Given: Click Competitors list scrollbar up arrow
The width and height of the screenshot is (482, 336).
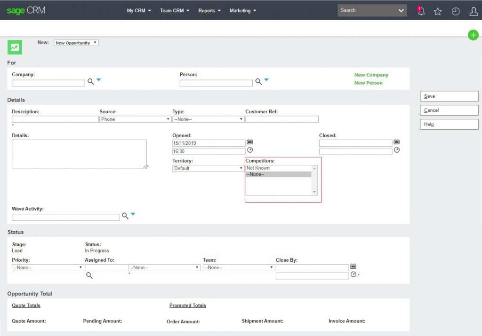Looking at the screenshot, I should (x=314, y=168).
